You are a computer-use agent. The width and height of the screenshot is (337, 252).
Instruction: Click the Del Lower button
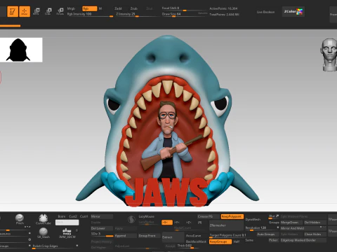[102, 228]
